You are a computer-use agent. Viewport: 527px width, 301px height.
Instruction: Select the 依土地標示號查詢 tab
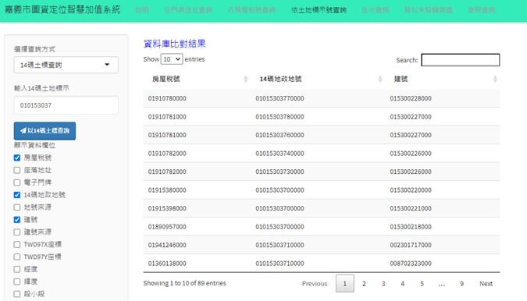(x=319, y=10)
